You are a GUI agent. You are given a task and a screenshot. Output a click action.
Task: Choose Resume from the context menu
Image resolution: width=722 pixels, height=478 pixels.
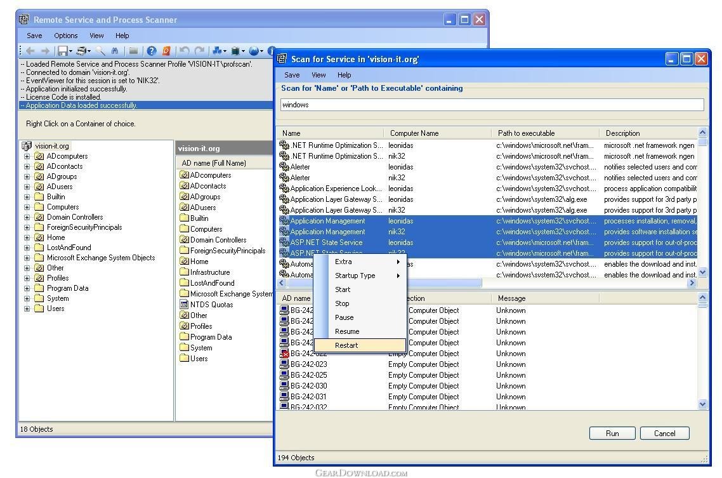tap(360, 331)
